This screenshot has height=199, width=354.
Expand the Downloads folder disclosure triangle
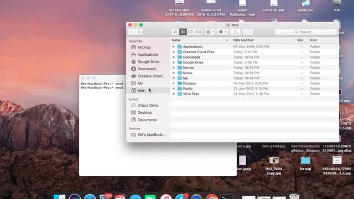pos(174,57)
